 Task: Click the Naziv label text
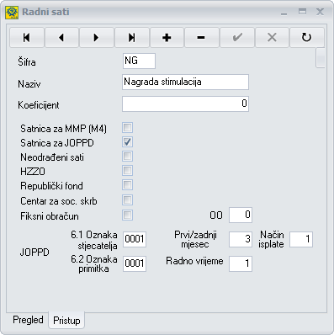[29, 84]
